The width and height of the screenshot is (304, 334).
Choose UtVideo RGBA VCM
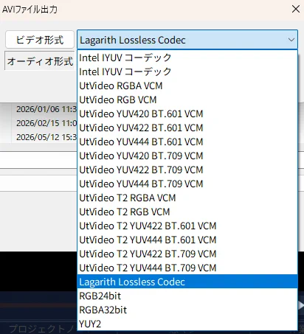pyautogui.click(x=187, y=86)
